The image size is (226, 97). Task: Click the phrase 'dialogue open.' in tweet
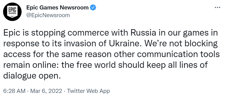31,76
